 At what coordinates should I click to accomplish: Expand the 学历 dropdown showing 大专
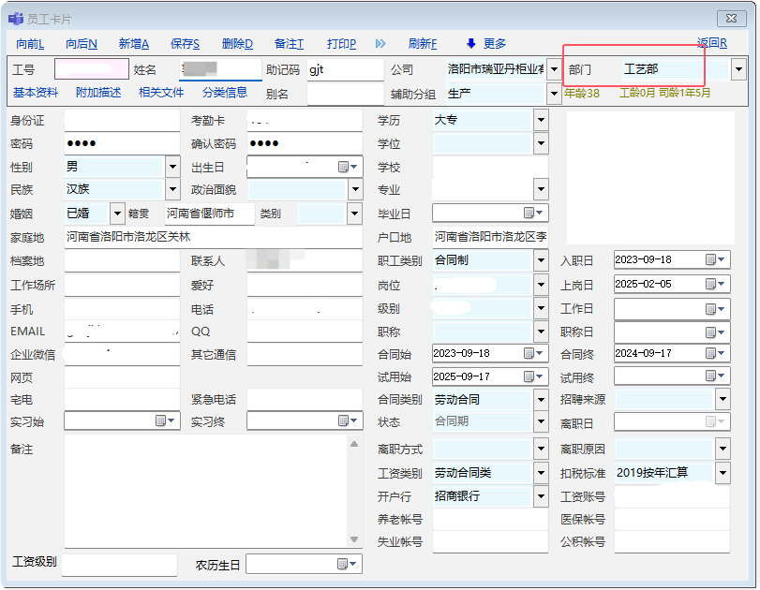[541, 120]
